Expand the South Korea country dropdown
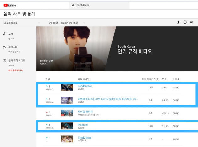 [x=39, y=23]
